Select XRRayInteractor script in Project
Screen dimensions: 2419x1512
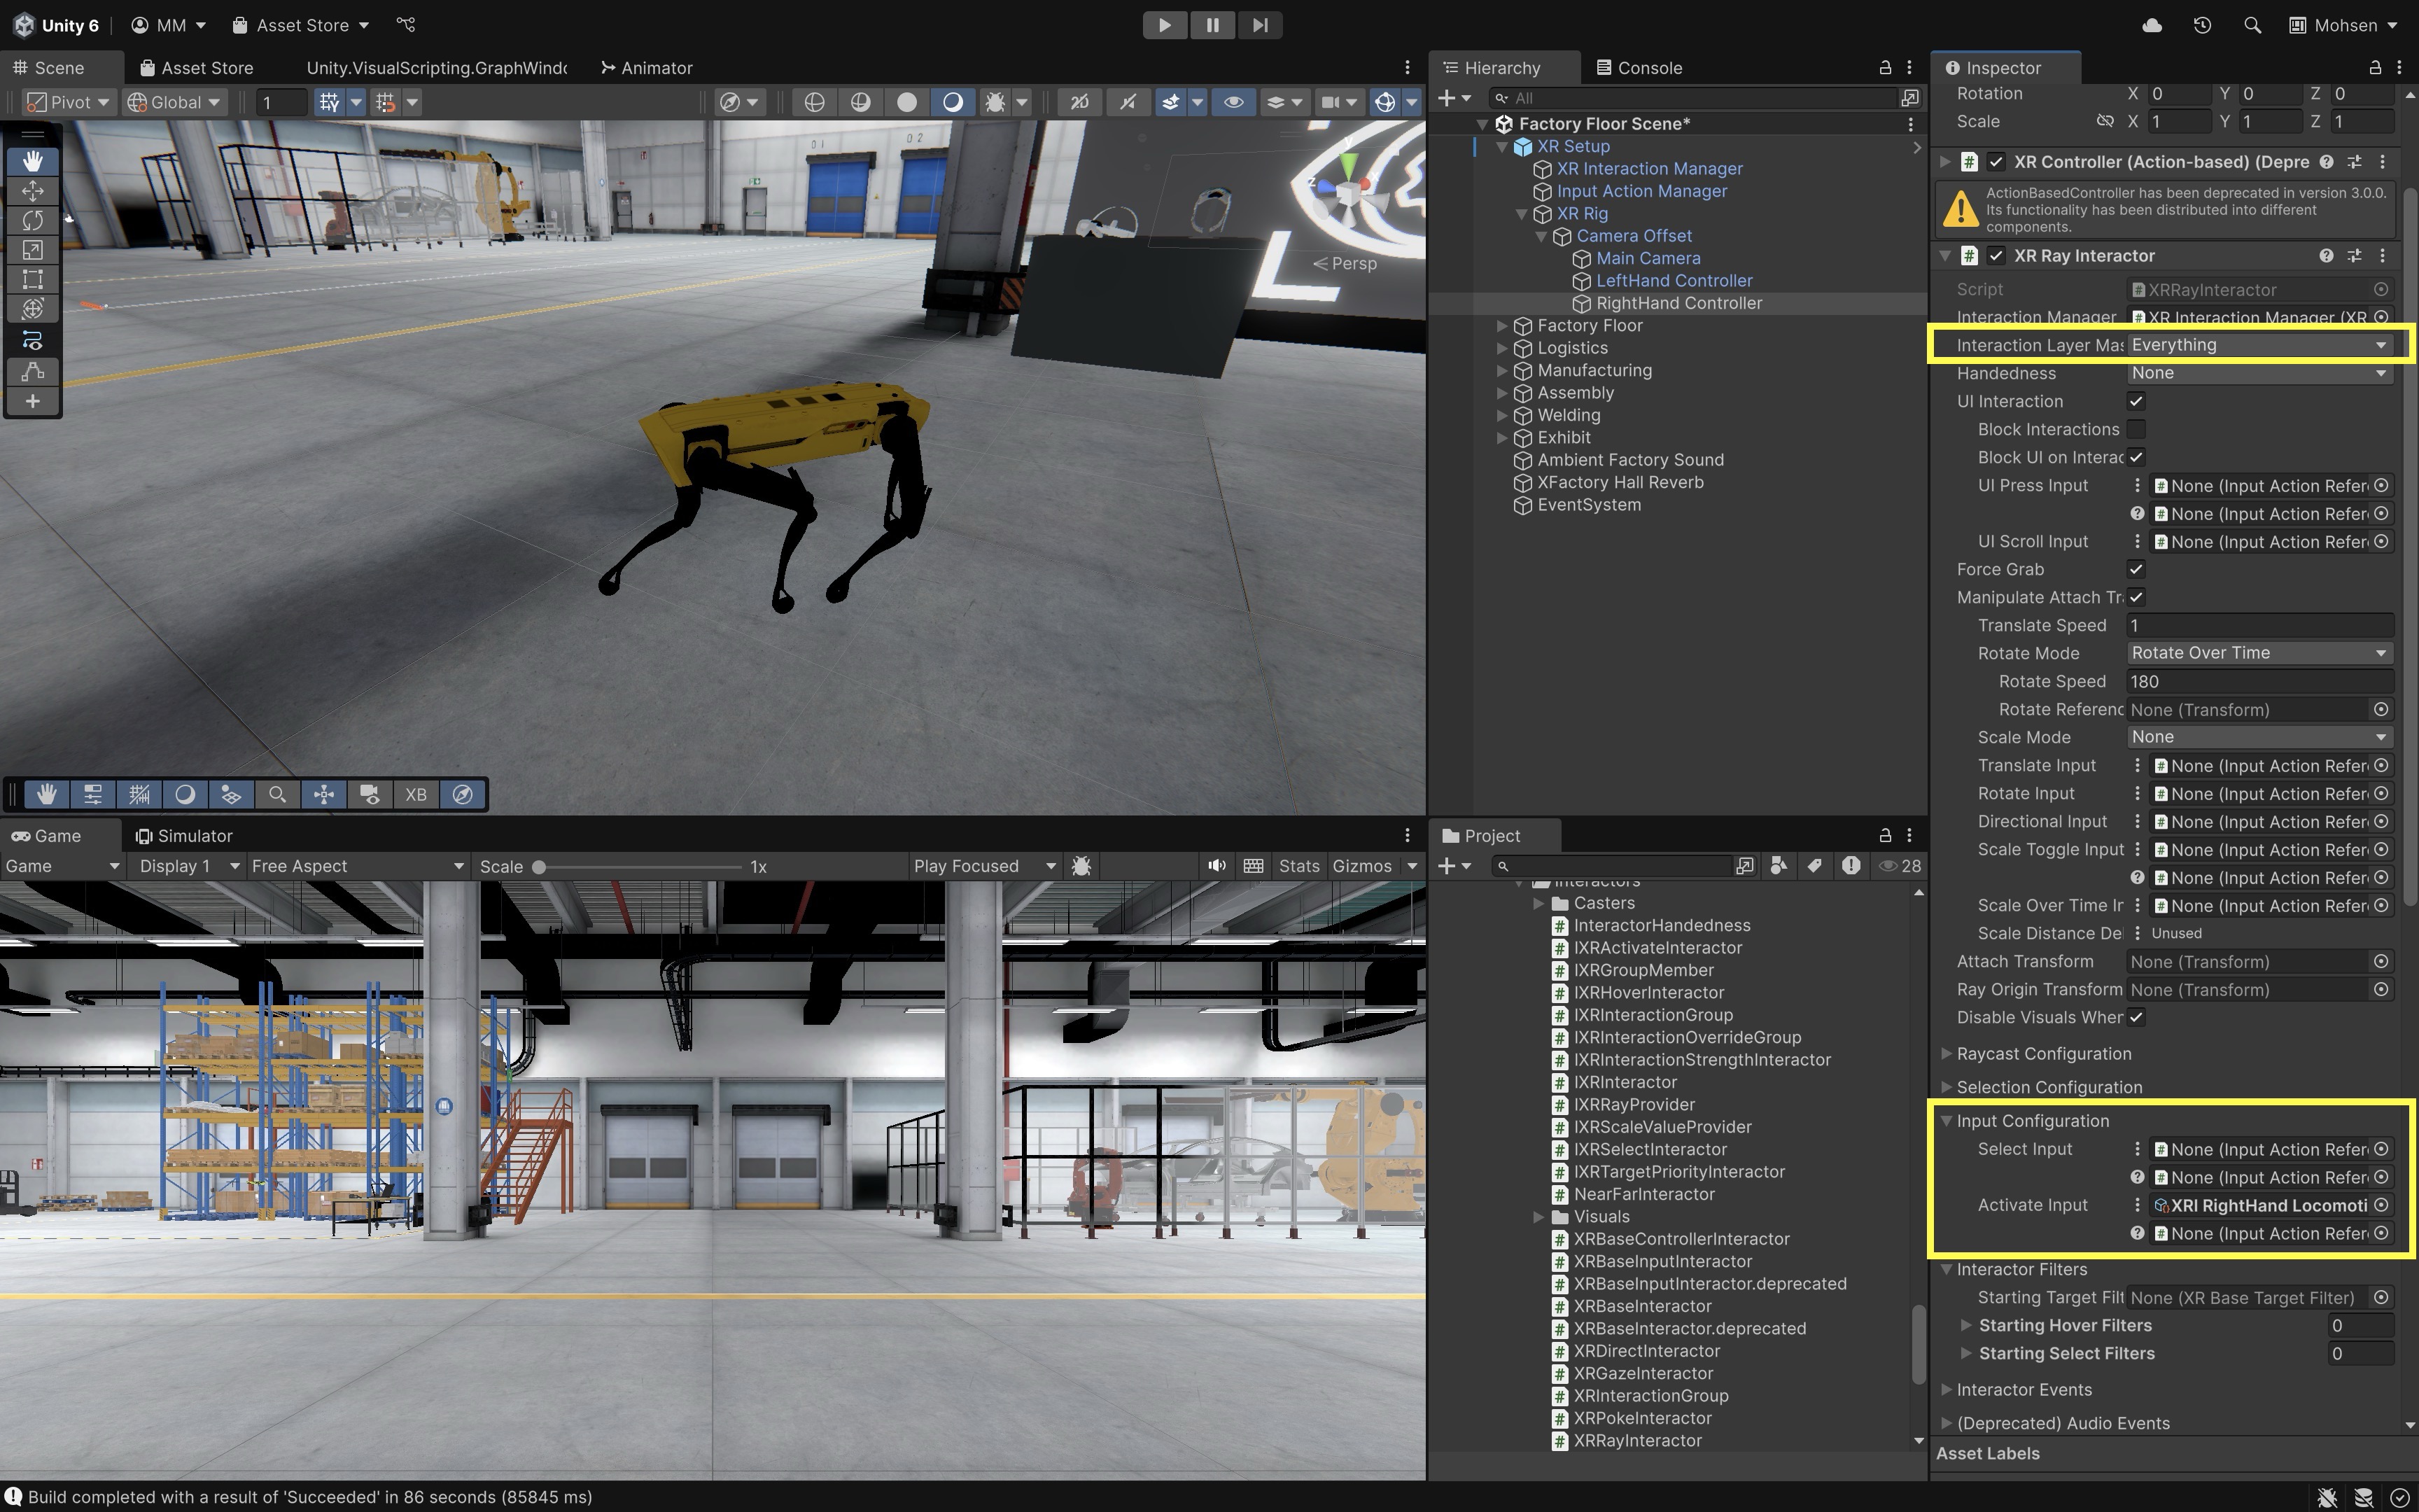[1636, 1441]
